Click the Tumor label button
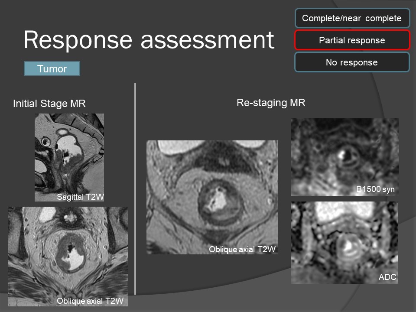This screenshot has height=312, width=416. tap(52, 69)
